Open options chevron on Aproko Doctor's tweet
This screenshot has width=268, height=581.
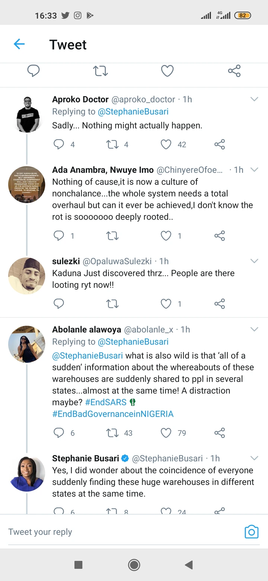(x=254, y=99)
